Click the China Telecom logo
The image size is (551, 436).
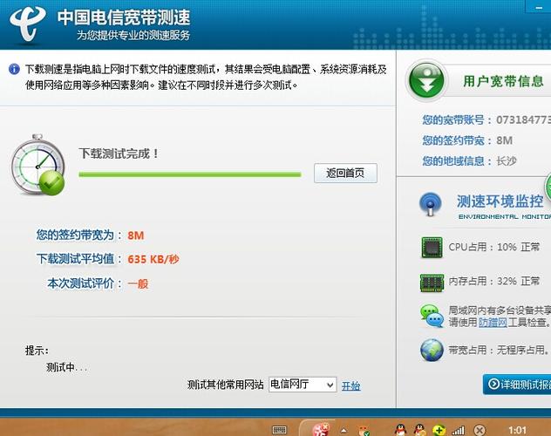(x=27, y=24)
